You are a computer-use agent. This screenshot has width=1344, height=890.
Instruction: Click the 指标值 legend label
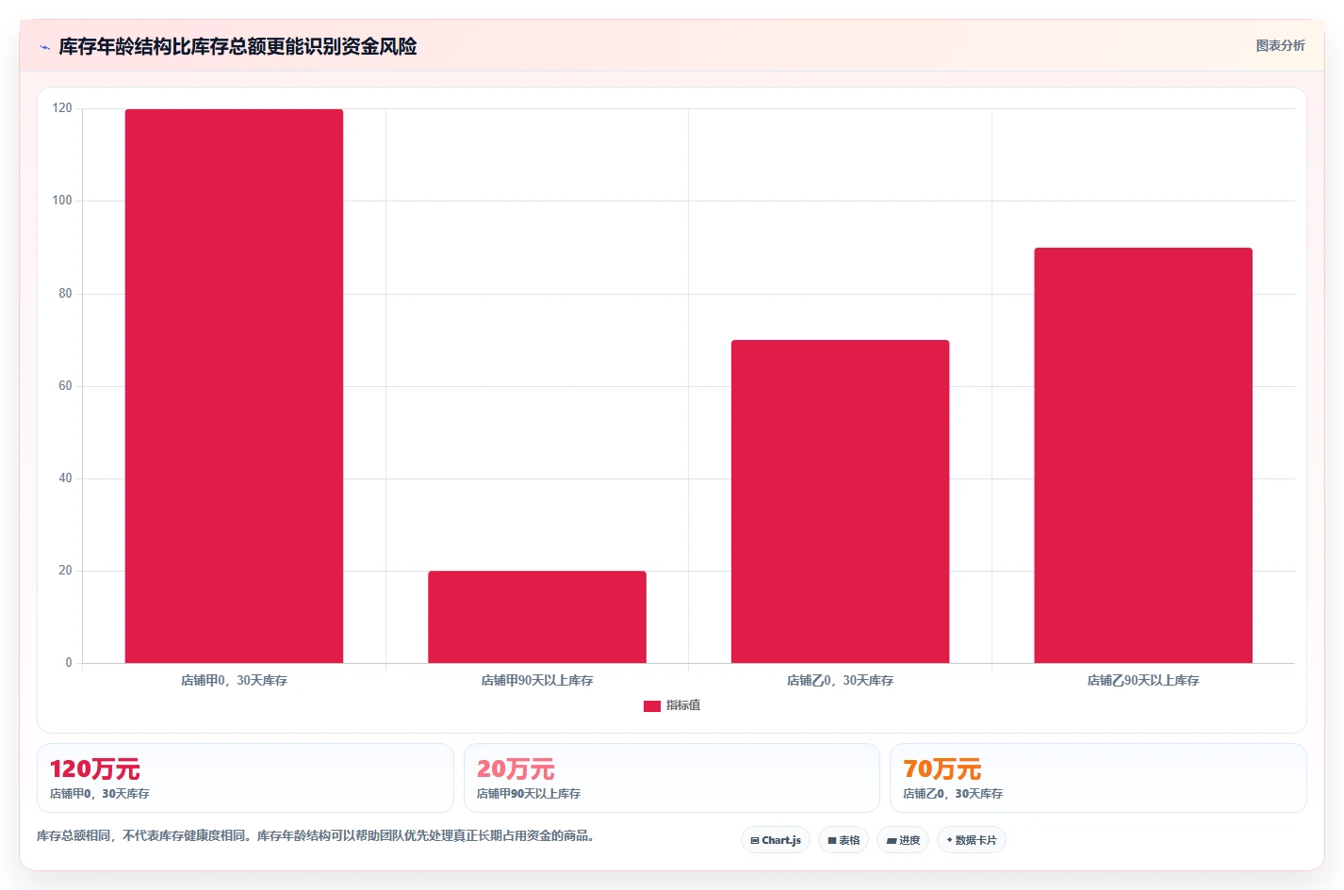coord(683,705)
